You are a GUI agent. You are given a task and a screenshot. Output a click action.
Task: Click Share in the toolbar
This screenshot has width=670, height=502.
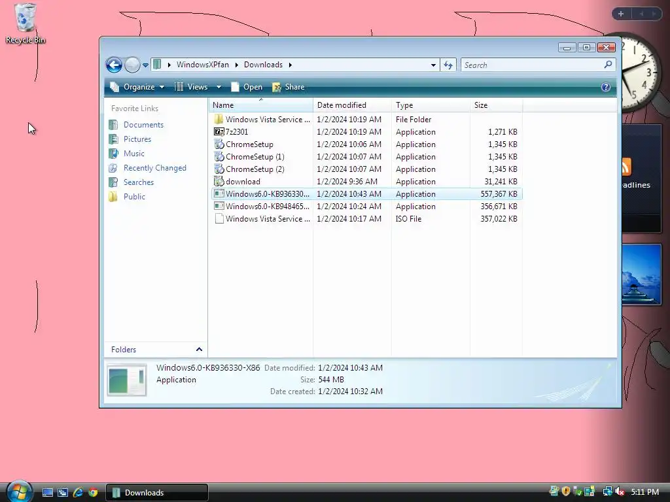(288, 87)
